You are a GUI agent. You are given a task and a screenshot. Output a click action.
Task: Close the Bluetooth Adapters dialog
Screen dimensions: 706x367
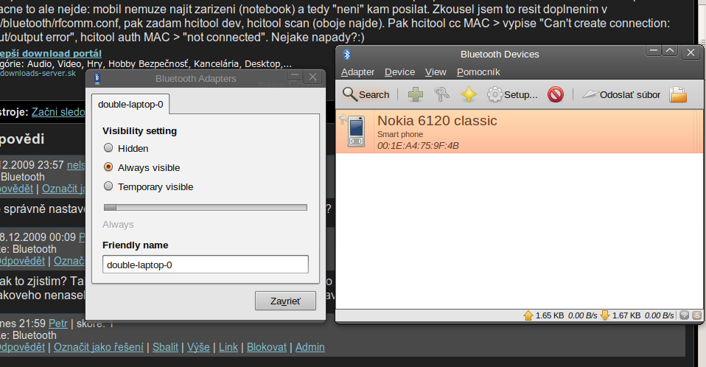(x=312, y=77)
